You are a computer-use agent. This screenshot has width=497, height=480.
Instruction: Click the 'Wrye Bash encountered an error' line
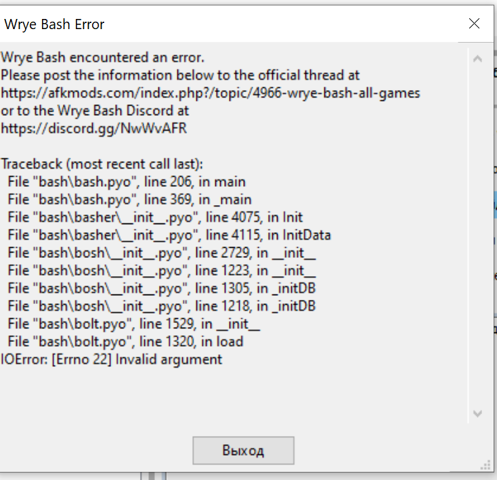102,58
